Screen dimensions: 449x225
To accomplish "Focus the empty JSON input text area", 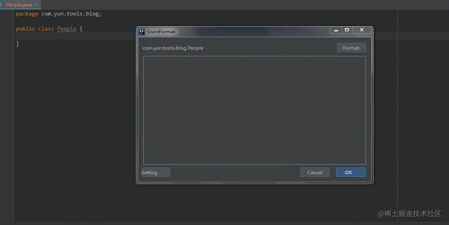I will (x=255, y=110).
